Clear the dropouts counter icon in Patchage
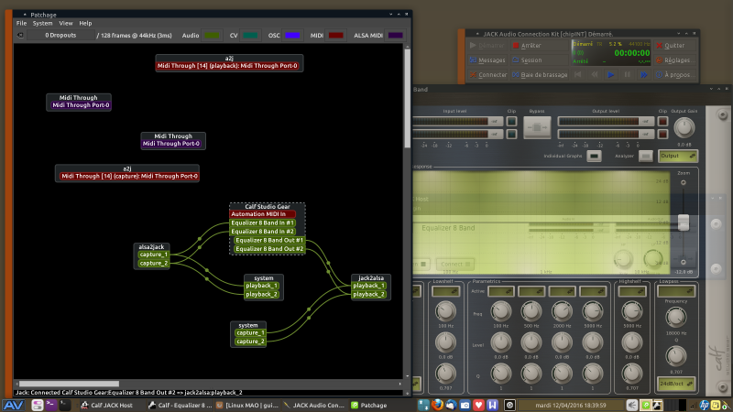 tap(20, 36)
